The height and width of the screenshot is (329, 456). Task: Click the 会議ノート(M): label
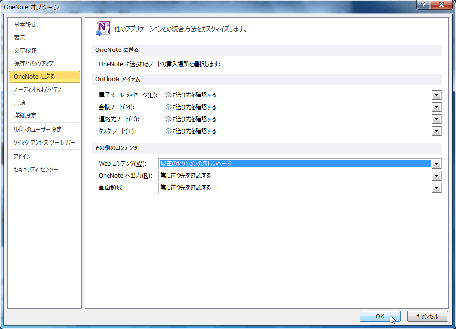pos(116,107)
